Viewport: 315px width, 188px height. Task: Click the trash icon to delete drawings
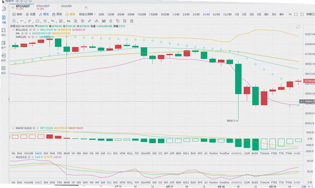[x=132, y=21]
